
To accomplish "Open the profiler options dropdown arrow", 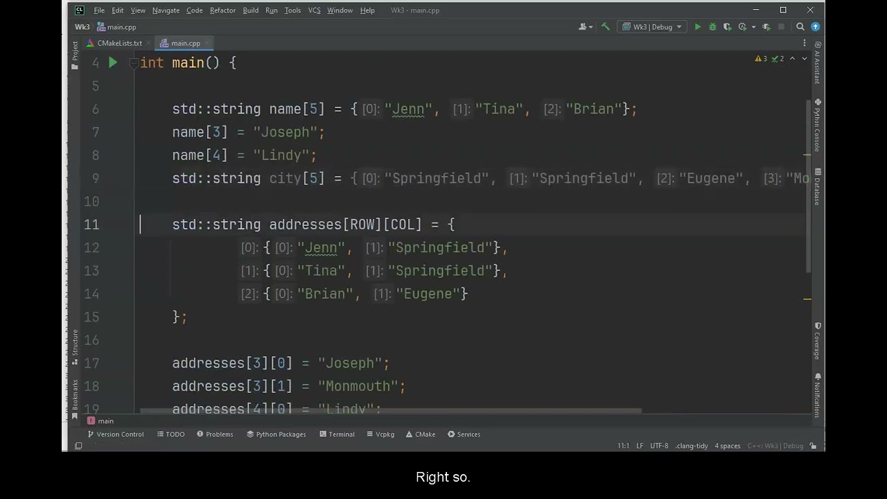I will coord(753,27).
